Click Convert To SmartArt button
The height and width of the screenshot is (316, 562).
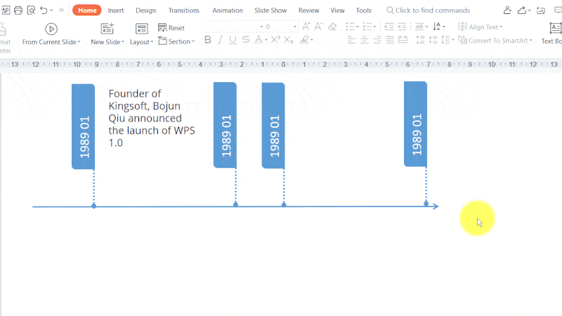click(495, 41)
